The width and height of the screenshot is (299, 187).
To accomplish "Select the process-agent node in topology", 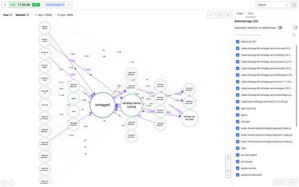I will coord(45,66).
